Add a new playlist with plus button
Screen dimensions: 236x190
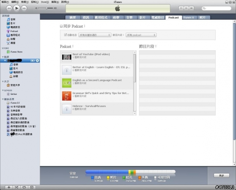point(9,187)
